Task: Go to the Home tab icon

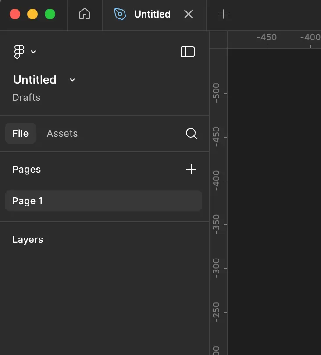Action: click(84, 14)
